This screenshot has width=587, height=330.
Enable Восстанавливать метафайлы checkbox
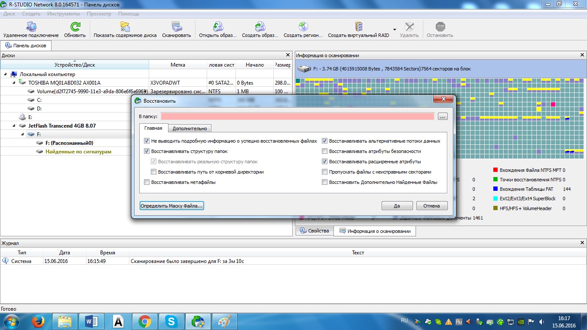pos(147,182)
